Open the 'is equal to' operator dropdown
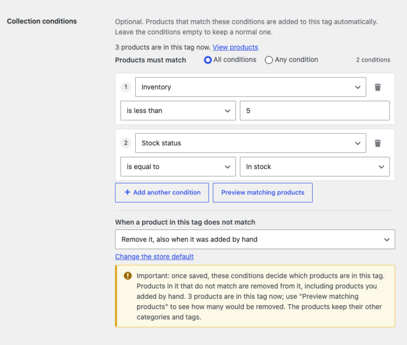The image size is (407, 345). pos(178,166)
